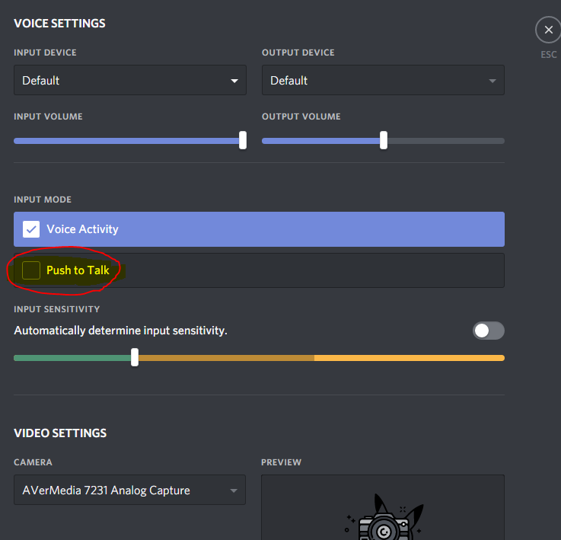Click the Output Volume slider handle

pyautogui.click(x=384, y=140)
